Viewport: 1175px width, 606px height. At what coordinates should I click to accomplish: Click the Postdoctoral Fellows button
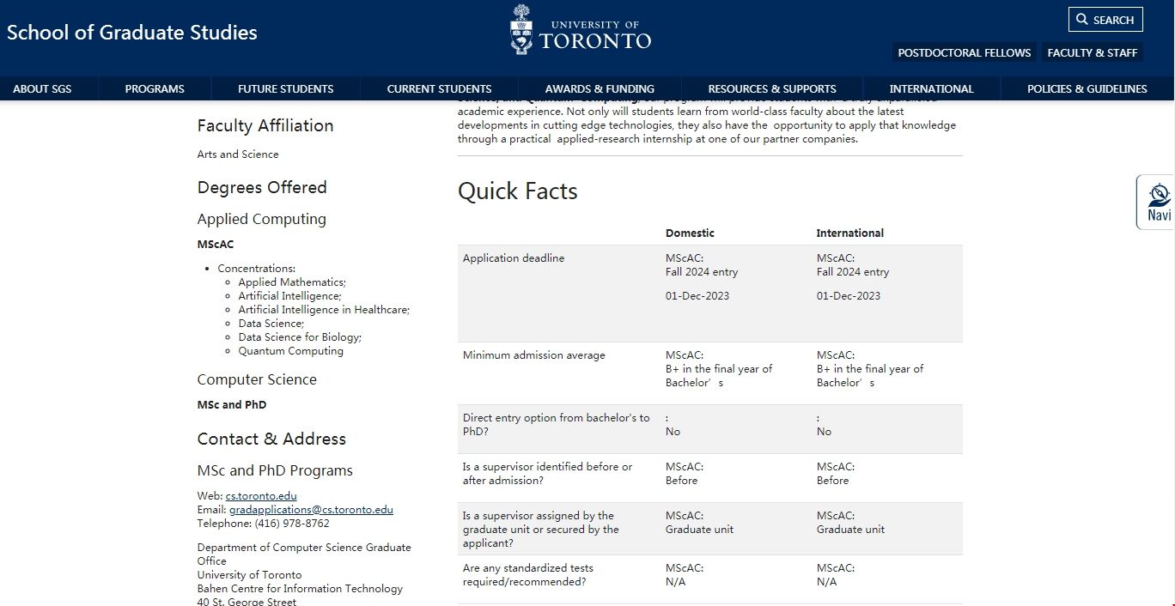pos(964,52)
